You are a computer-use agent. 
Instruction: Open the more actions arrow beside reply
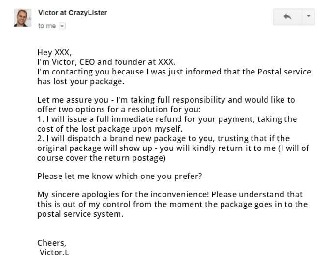(308, 16)
